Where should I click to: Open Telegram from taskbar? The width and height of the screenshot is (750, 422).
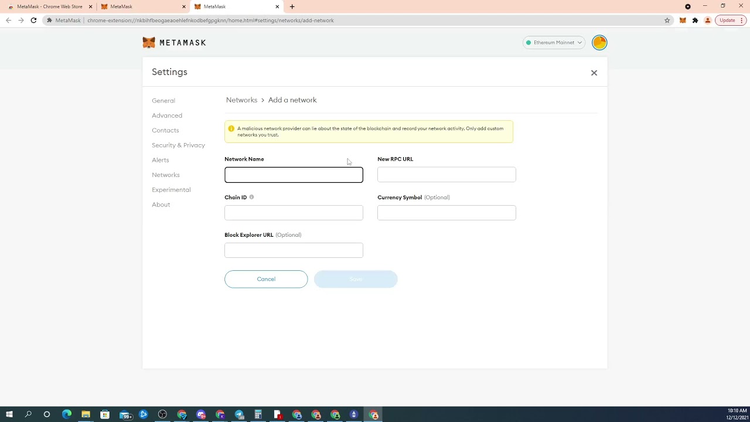pos(239,414)
